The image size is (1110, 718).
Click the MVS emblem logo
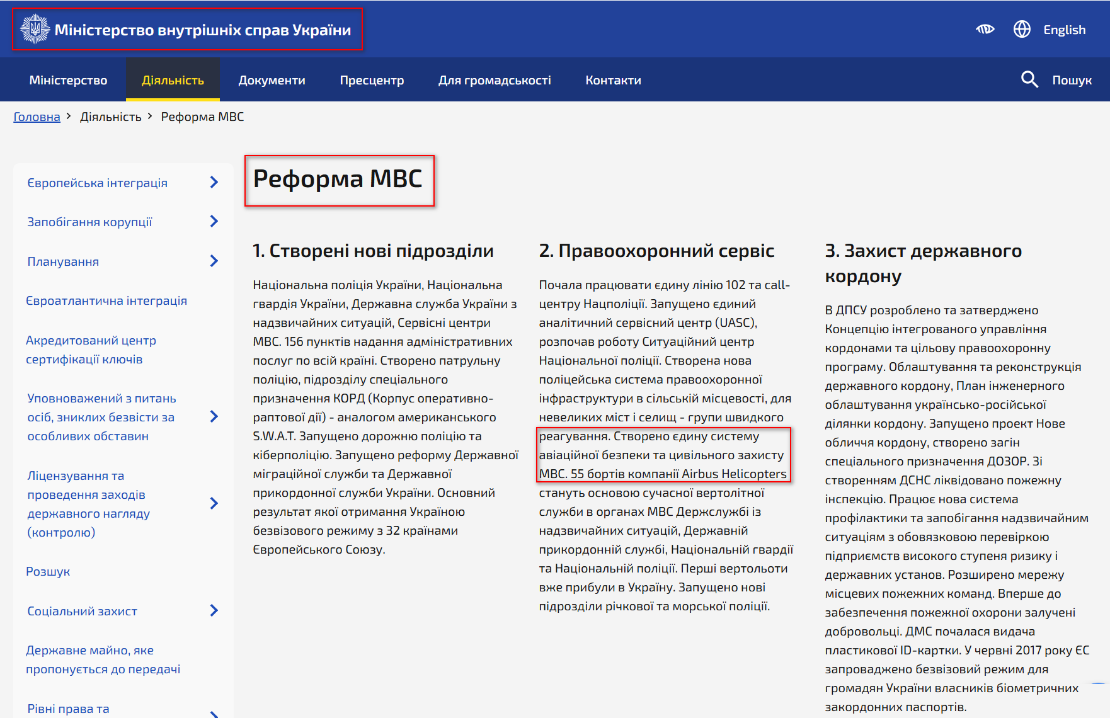(36, 28)
